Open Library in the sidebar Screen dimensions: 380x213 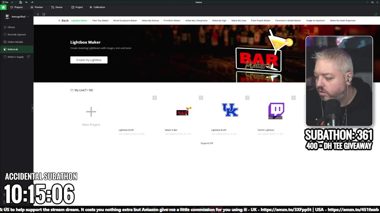click(x=17, y=27)
